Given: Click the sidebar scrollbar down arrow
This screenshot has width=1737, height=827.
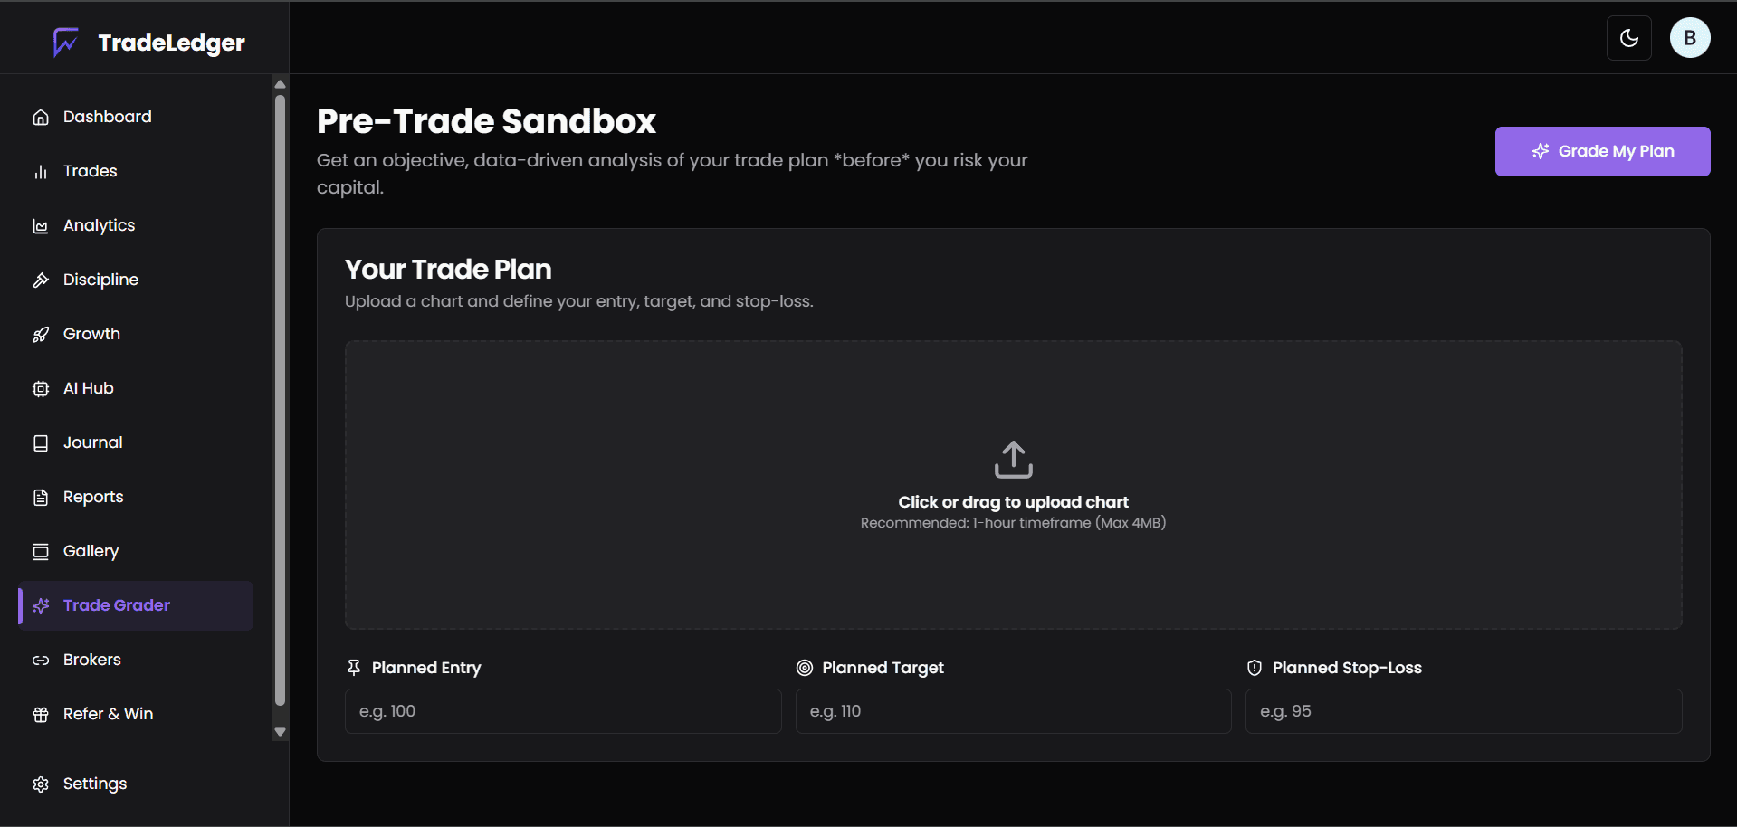Looking at the screenshot, I should pyautogui.click(x=281, y=732).
